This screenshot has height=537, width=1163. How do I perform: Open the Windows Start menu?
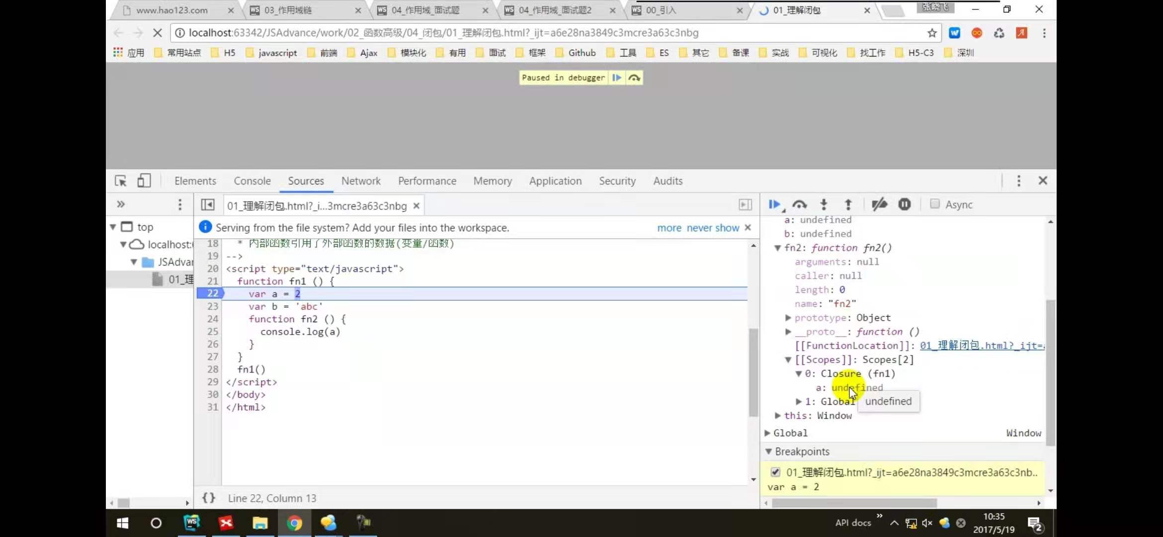pyautogui.click(x=122, y=523)
